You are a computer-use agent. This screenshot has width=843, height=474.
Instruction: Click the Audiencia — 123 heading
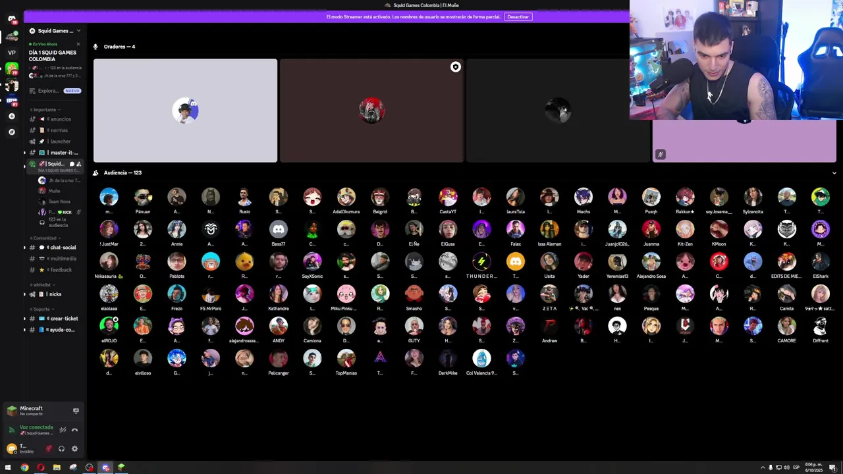pyautogui.click(x=122, y=172)
